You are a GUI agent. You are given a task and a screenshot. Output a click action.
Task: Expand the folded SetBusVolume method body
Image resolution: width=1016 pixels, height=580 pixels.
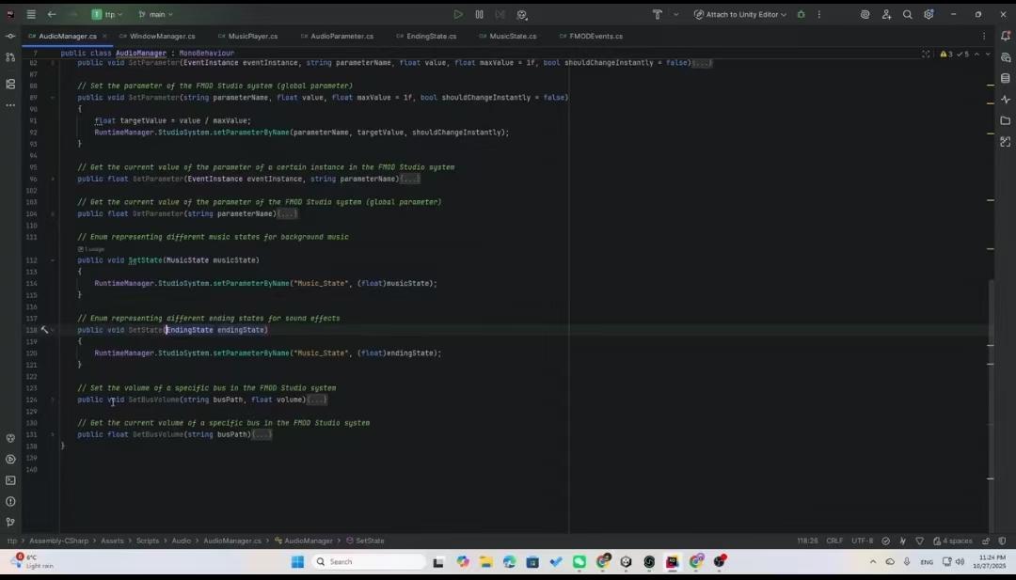tap(317, 400)
